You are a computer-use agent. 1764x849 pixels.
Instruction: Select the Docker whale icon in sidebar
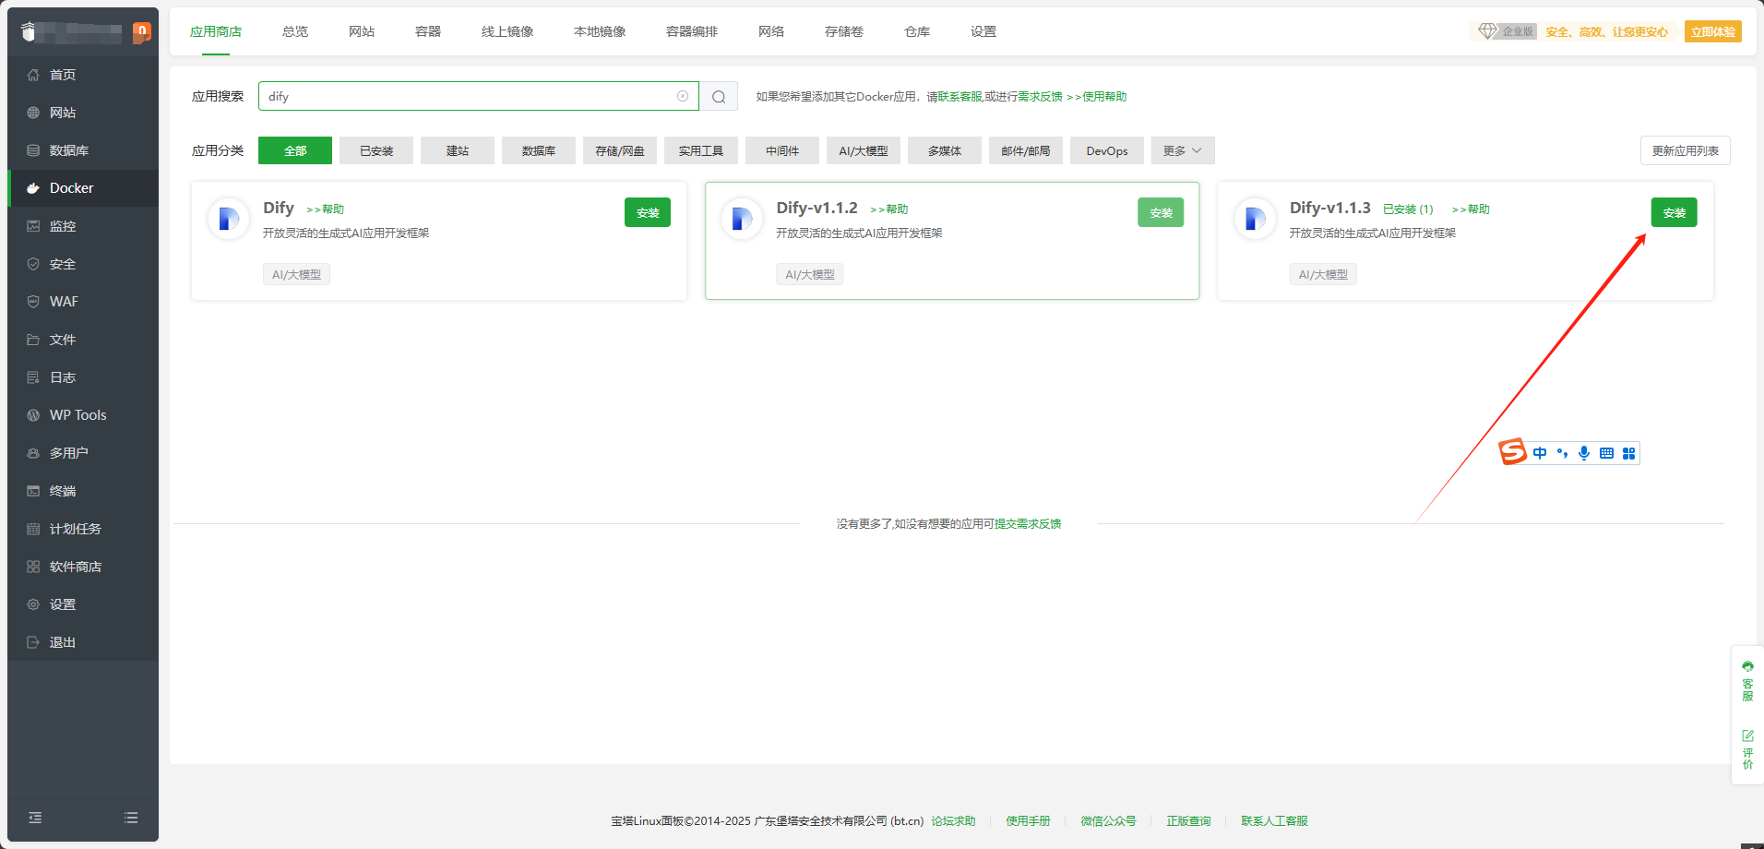click(33, 188)
